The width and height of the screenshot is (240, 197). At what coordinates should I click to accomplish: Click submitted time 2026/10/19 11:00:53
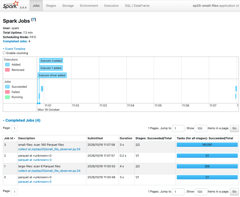click(101, 166)
